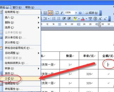Open the zoom 100% dropdown arrow
The height and width of the screenshot is (92, 114).
76,13
